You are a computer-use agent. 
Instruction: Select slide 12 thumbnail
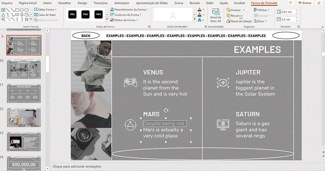pos(24,117)
